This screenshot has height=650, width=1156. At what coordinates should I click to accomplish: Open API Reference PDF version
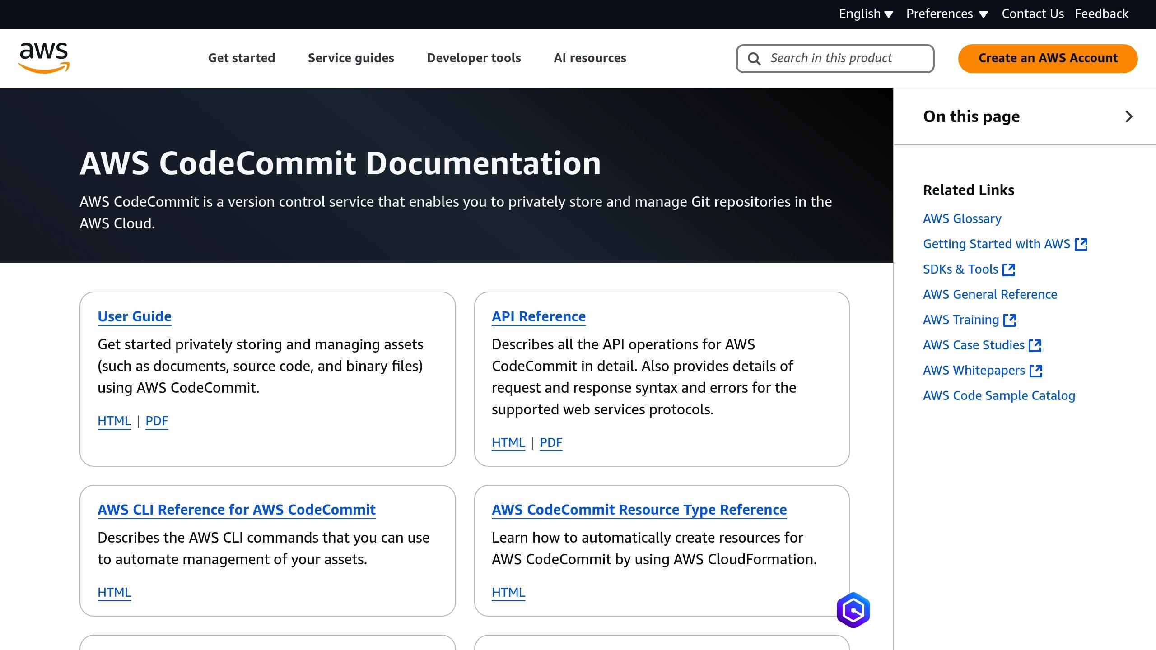(x=551, y=442)
